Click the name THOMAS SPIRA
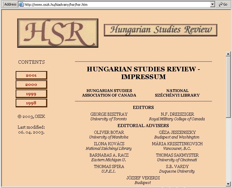 (109, 166)
